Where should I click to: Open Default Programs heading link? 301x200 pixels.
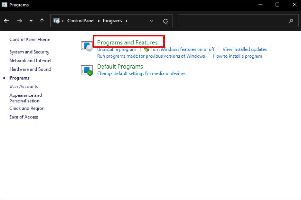tap(120, 67)
